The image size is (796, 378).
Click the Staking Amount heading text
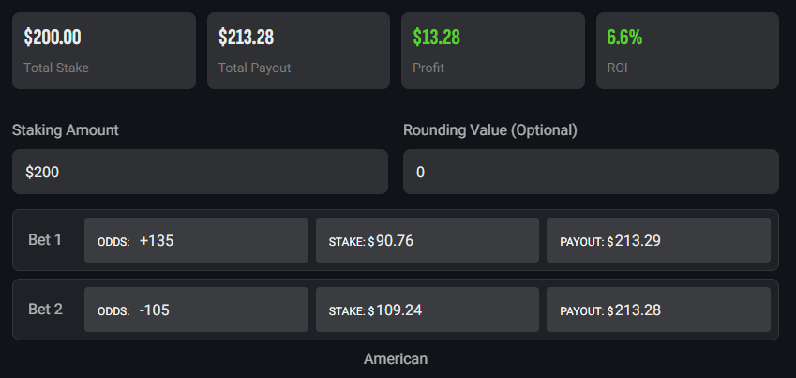[x=66, y=130]
